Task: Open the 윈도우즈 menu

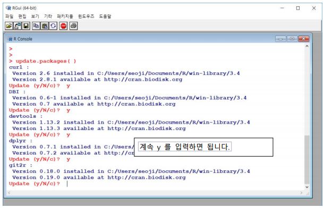Action: point(86,16)
